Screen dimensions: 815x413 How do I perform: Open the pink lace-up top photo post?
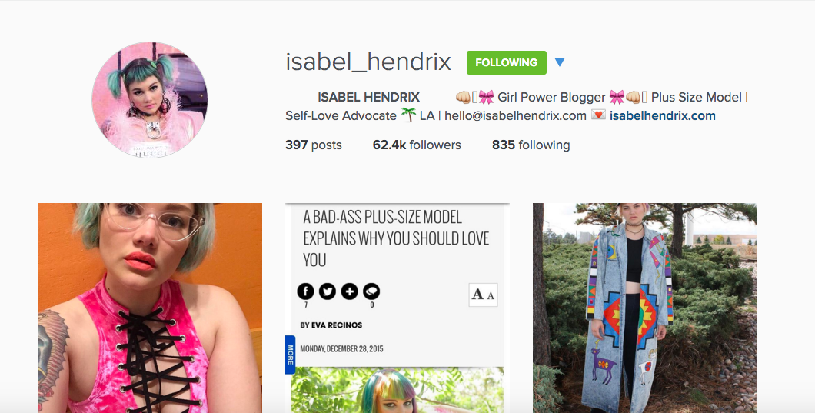[150, 308]
